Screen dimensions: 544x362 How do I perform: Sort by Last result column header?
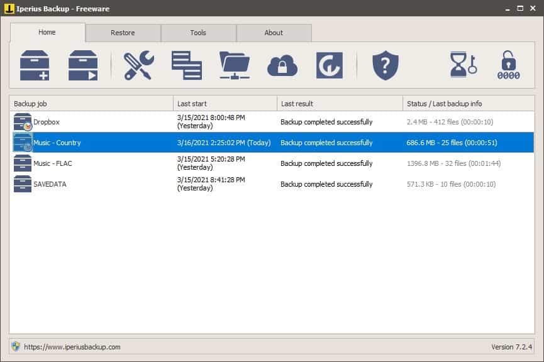pyautogui.click(x=340, y=103)
